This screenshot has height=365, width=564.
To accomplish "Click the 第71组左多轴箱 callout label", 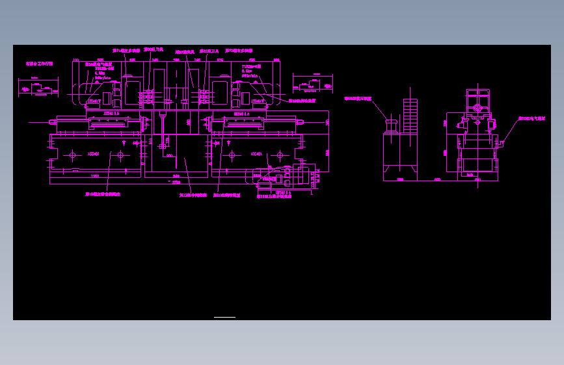I will (x=126, y=51).
